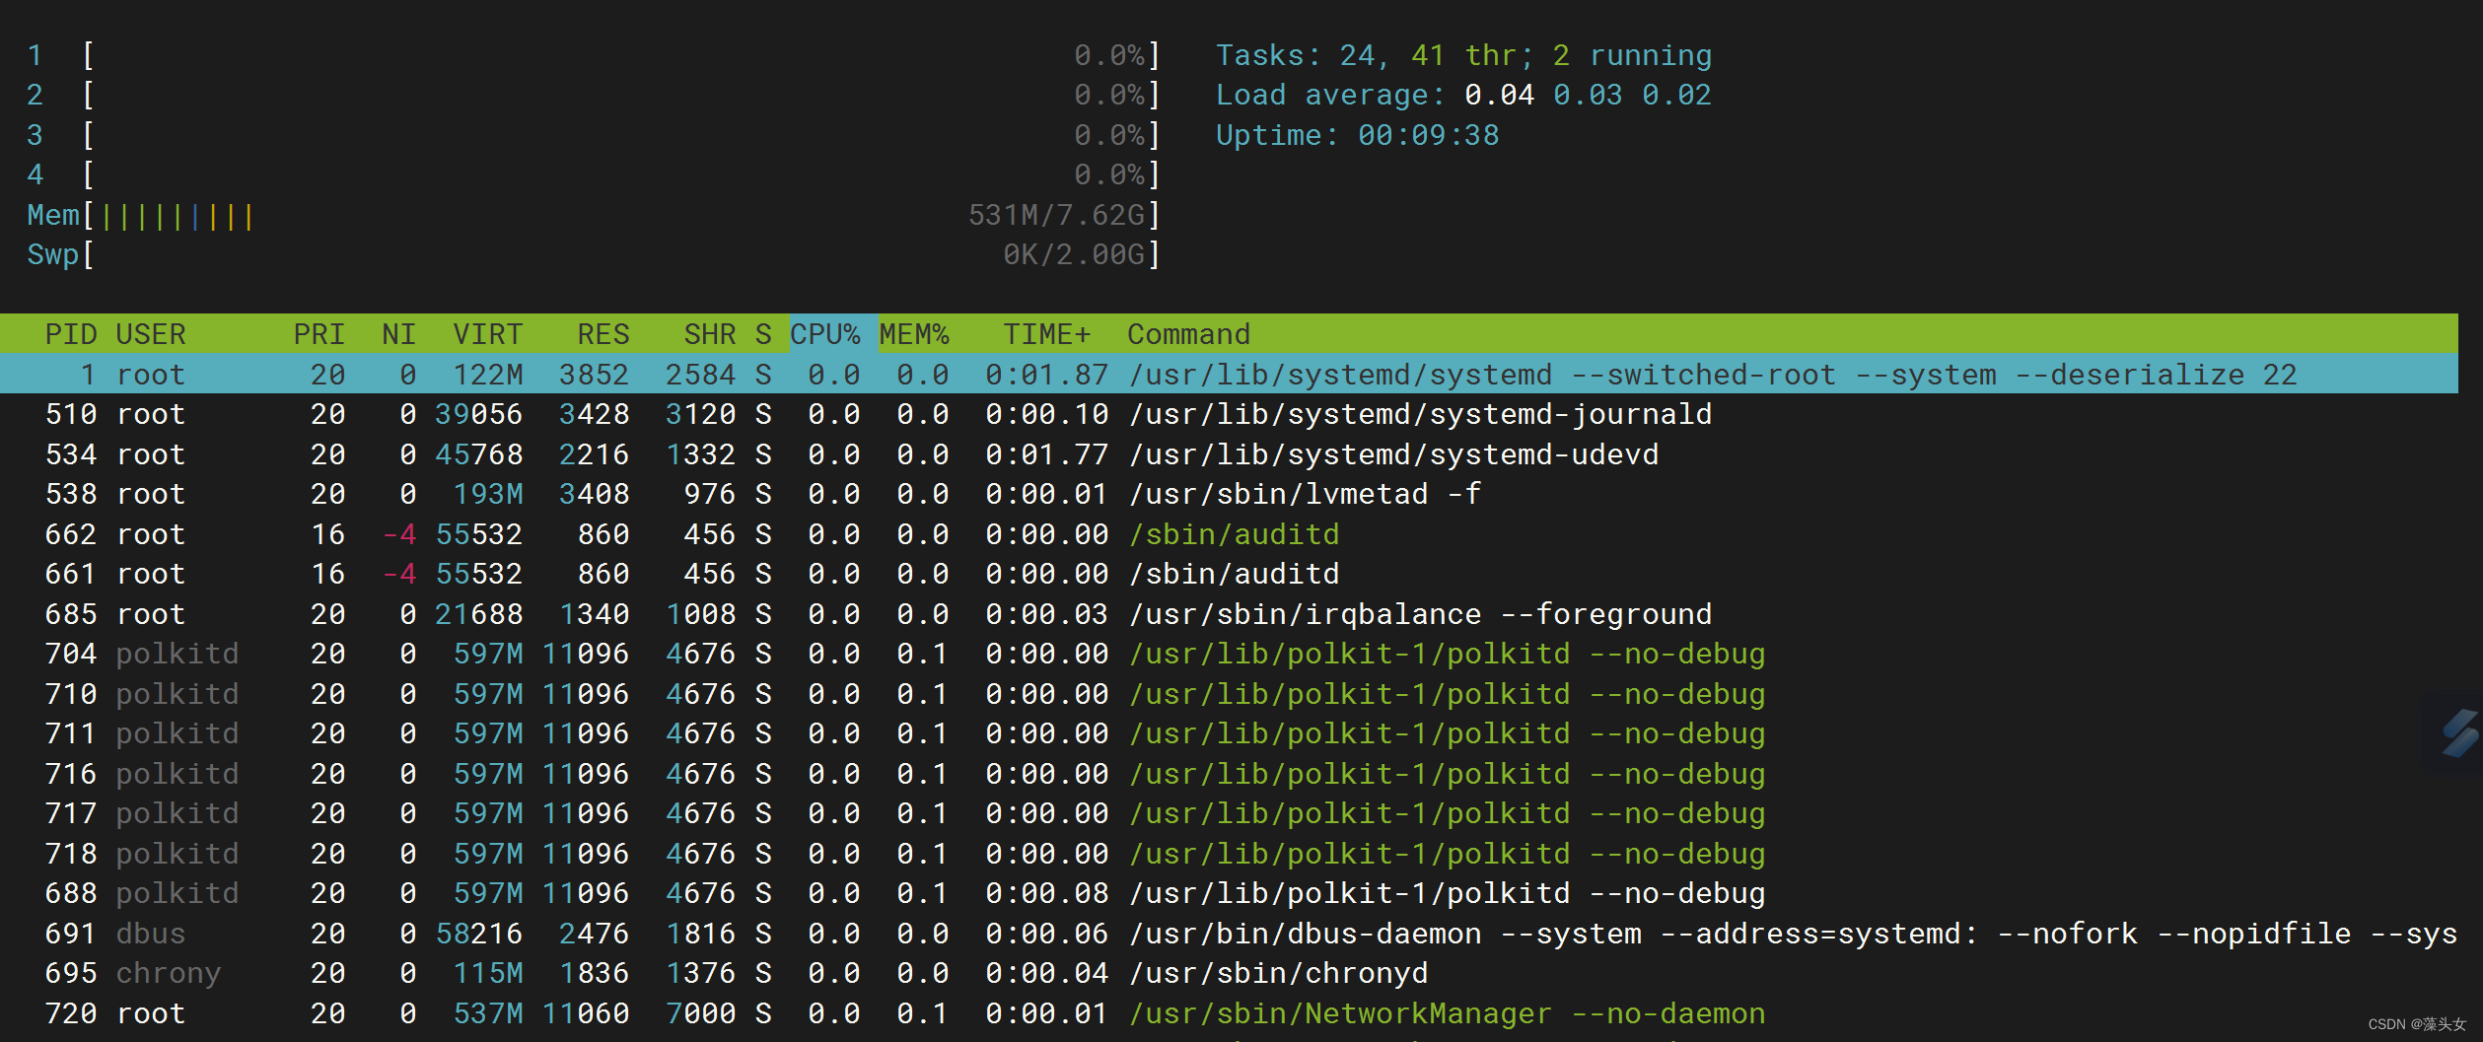Screen dimensions: 2483x1042
Task: Click VIRT value 115M in chrony row
Action: point(487,973)
